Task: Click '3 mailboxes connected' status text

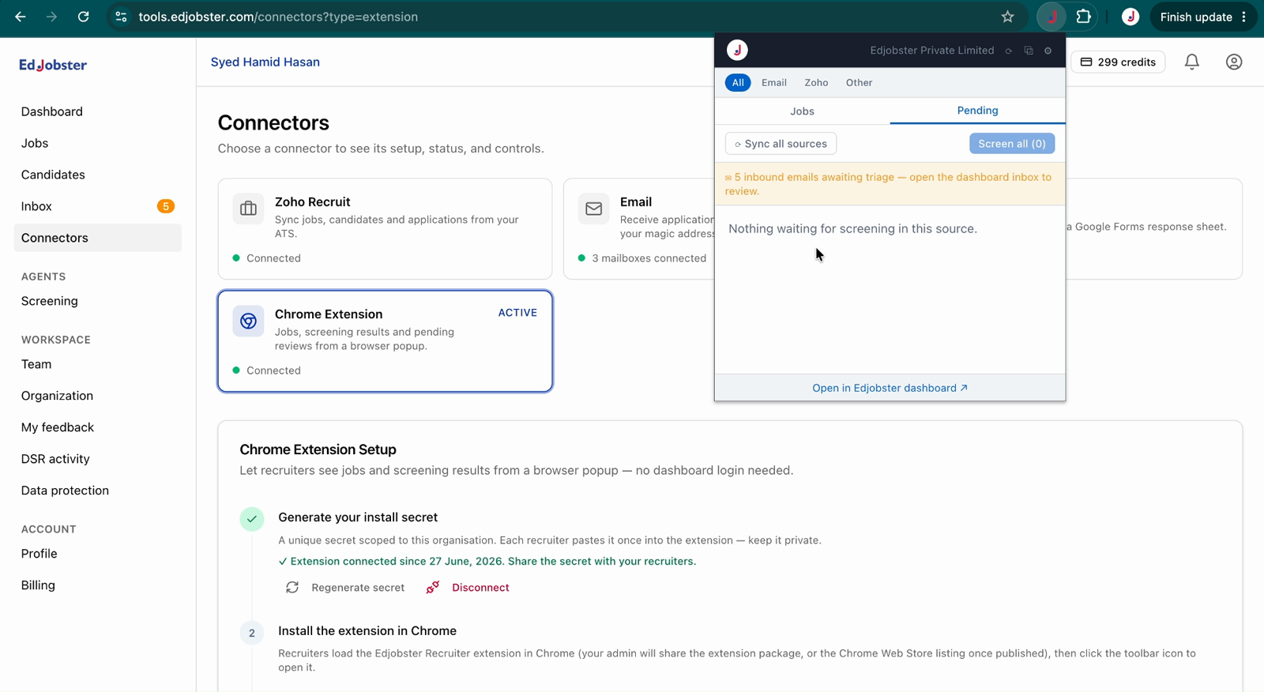Action: click(x=649, y=258)
